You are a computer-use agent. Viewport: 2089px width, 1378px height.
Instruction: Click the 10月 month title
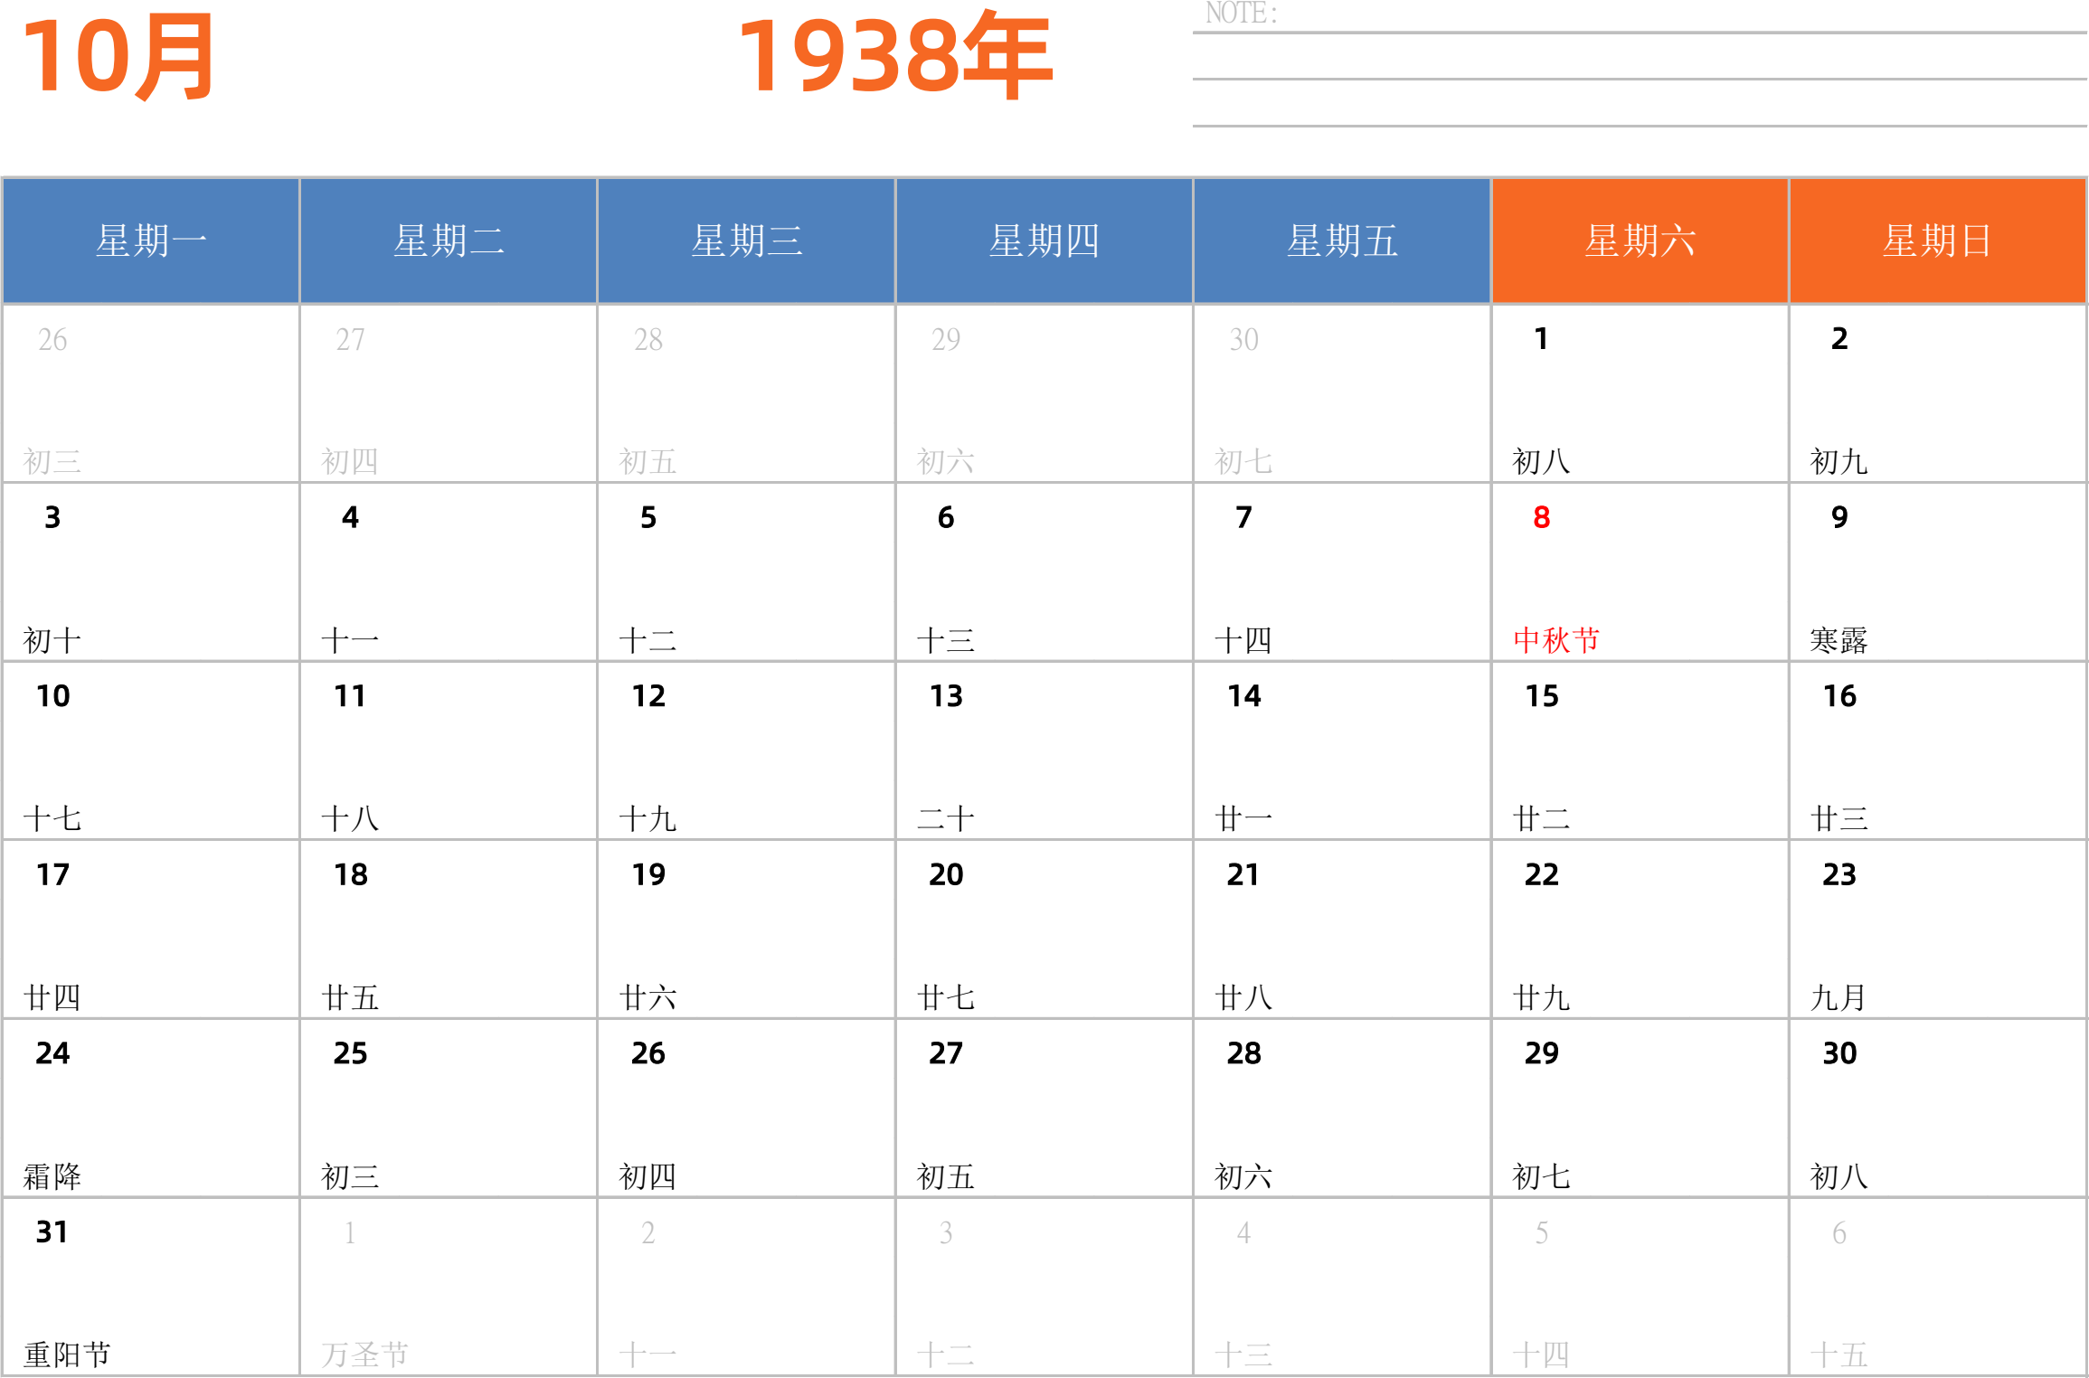[x=118, y=58]
